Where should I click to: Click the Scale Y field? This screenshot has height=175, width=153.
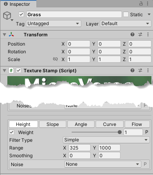pyautogui.click(x=109, y=59)
